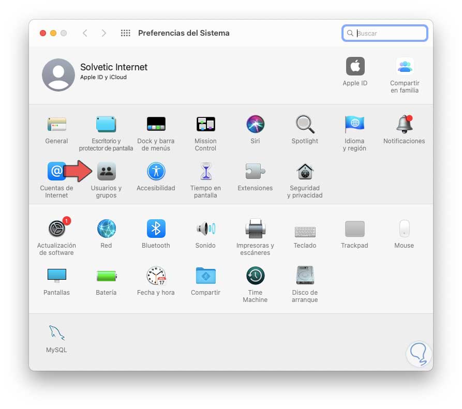This screenshot has height=409, width=462.
Task: Open the Compartir sharing pane
Action: click(206, 276)
